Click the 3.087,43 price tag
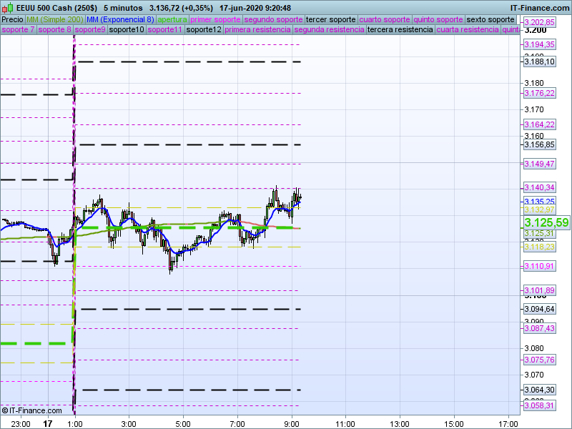The height and width of the screenshot is (429, 572). [539, 328]
